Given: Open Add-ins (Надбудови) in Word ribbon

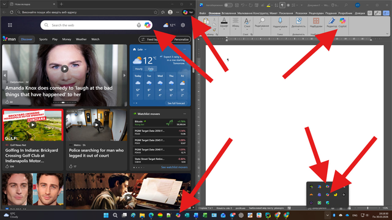Looking at the screenshot, I should [316, 23].
